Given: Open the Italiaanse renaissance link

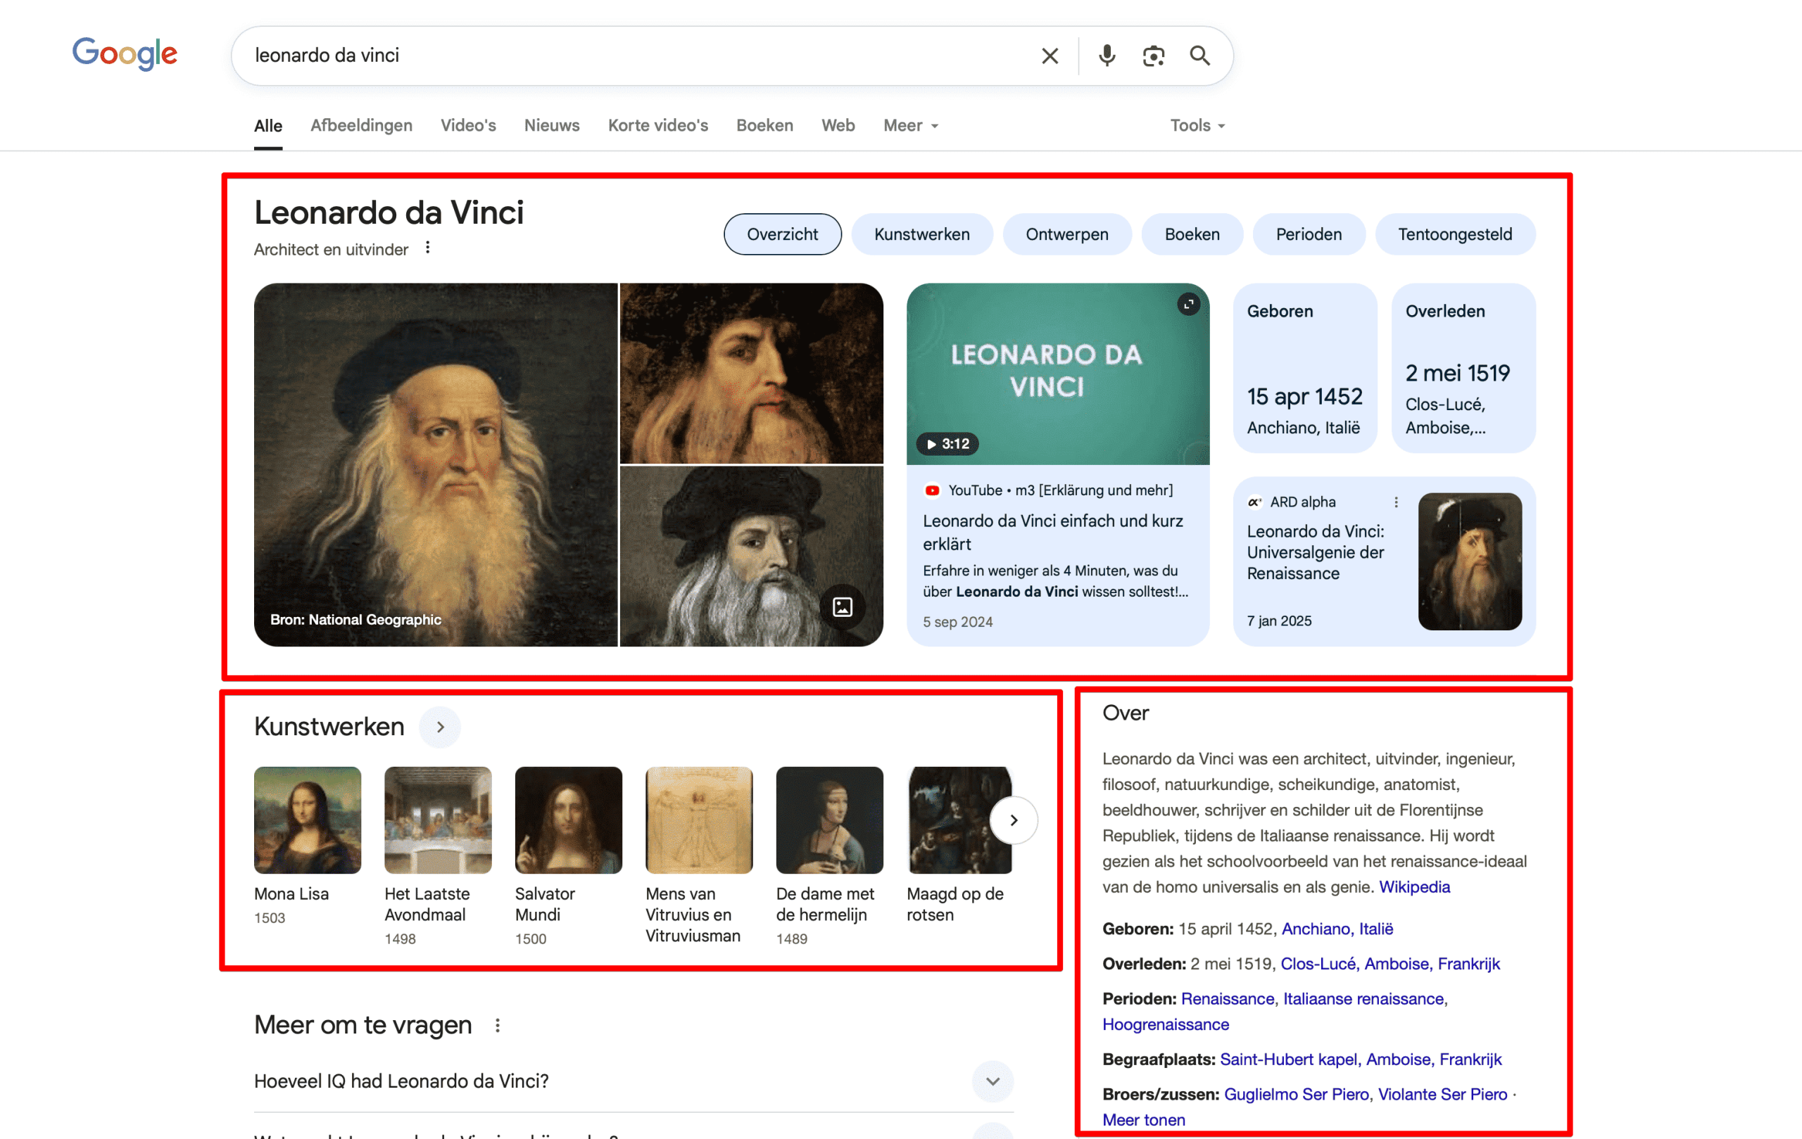Looking at the screenshot, I should 1363,999.
